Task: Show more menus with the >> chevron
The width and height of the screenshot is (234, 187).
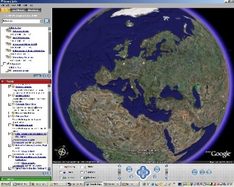Action: (32, 5)
